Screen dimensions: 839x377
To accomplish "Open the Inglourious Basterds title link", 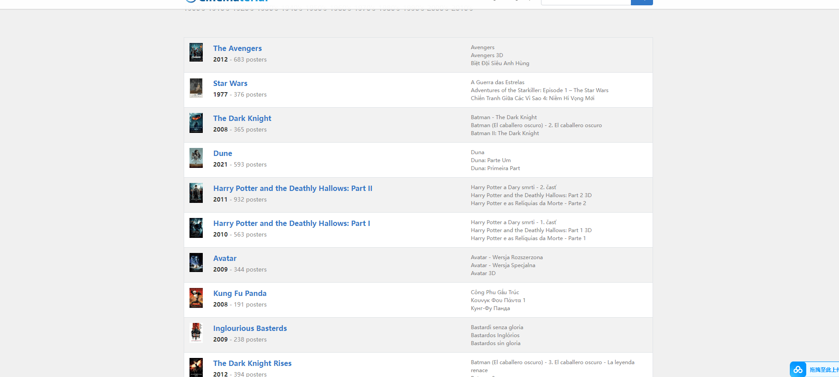I will (x=250, y=328).
